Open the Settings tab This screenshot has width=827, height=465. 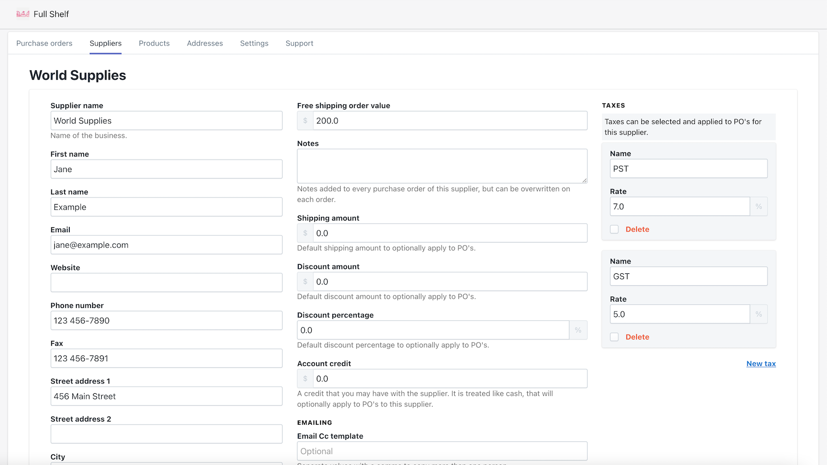254,43
